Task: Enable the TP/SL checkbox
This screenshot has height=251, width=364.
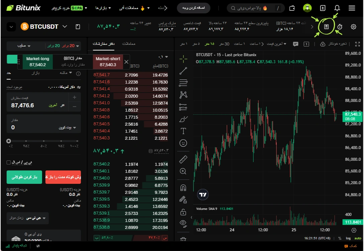Action: (9, 162)
